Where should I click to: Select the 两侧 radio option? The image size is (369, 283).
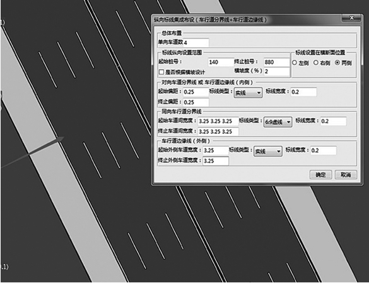click(343, 63)
